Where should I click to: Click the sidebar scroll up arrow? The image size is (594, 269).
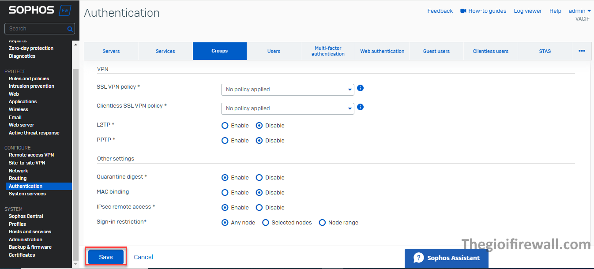pyautogui.click(x=75, y=45)
